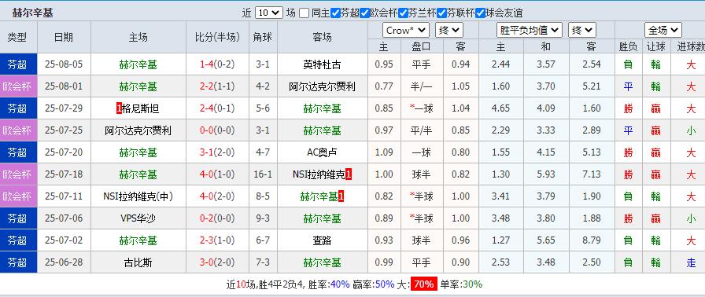Open the Crow* bookmaker dropdown
The image size is (705, 297).
(x=406, y=30)
